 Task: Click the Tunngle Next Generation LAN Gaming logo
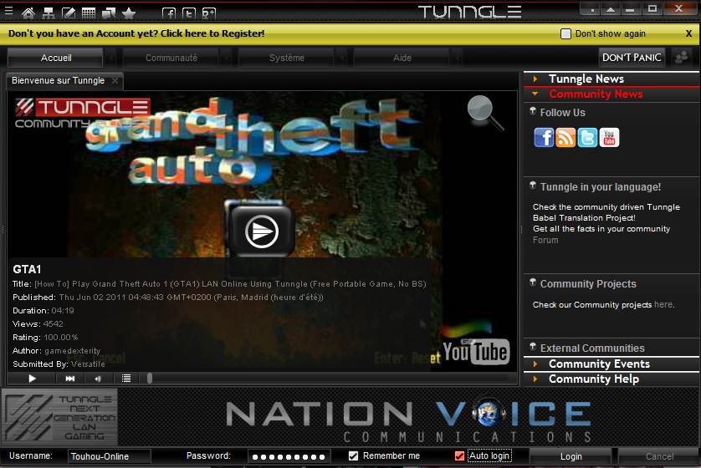coord(59,417)
